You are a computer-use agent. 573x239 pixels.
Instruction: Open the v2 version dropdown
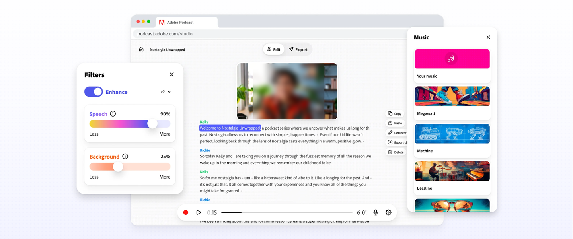(x=166, y=92)
